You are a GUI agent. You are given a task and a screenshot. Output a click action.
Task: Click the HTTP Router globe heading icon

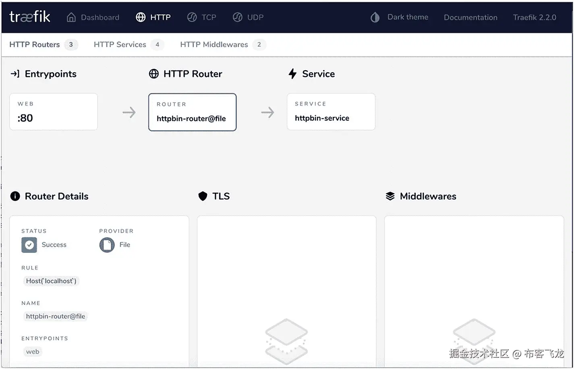(154, 74)
